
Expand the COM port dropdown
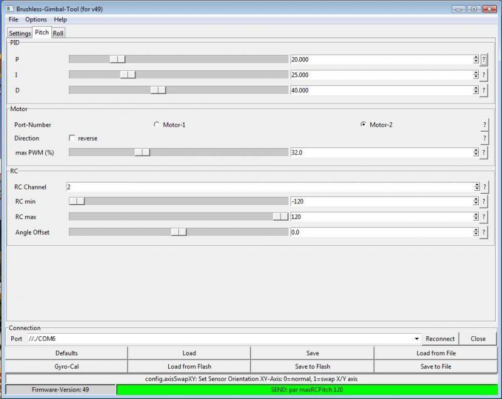(417, 339)
